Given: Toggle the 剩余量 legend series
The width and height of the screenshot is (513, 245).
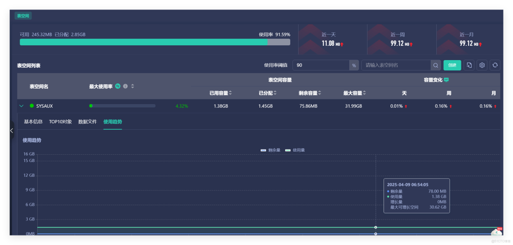Looking at the screenshot, I should point(270,150).
